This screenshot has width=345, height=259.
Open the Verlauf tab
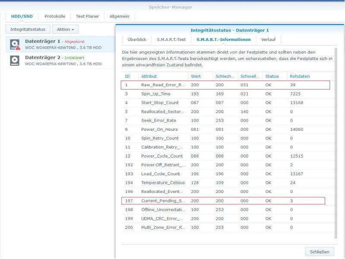pyautogui.click(x=268, y=39)
